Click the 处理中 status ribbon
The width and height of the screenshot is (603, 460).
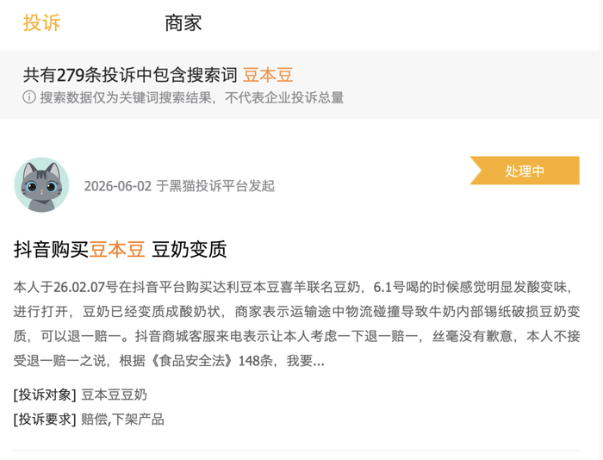[x=525, y=171]
